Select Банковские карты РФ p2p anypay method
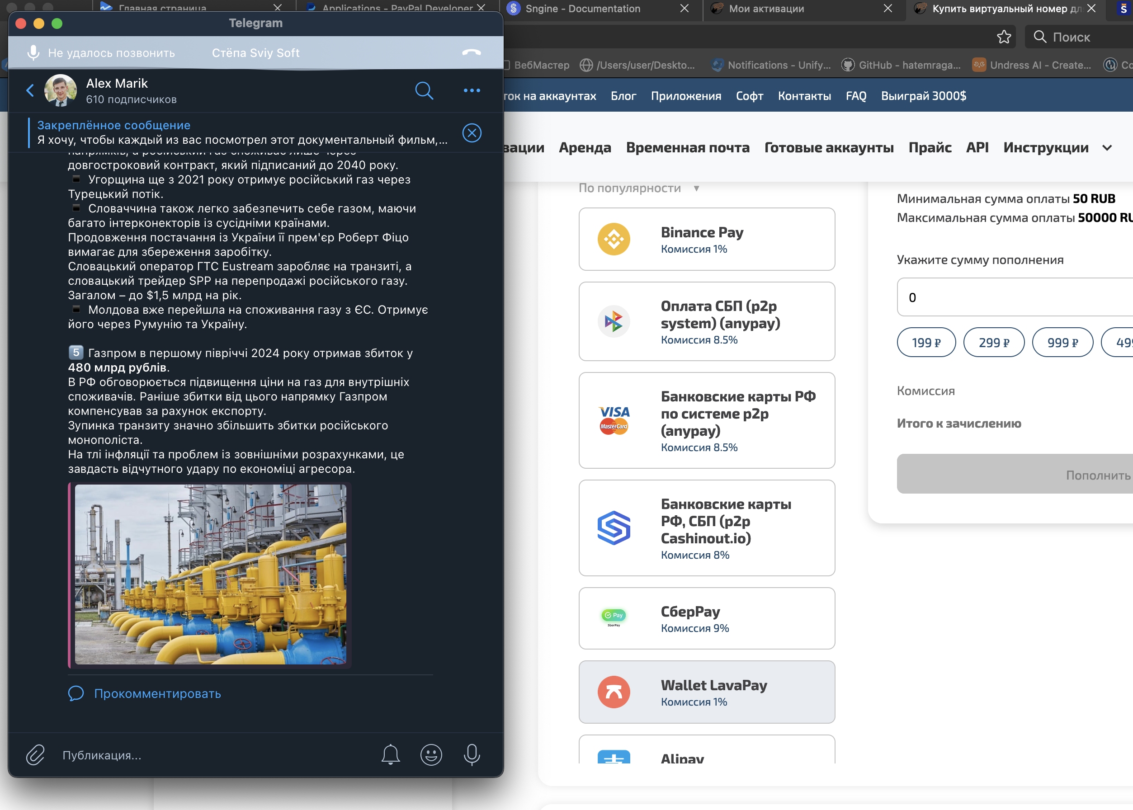Viewport: 1133px width, 810px height. pyautogui.click(x=707, y=420)
